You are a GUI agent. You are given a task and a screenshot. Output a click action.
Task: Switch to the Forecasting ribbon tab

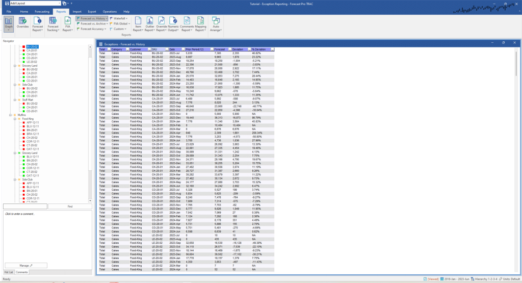(42, 12)
